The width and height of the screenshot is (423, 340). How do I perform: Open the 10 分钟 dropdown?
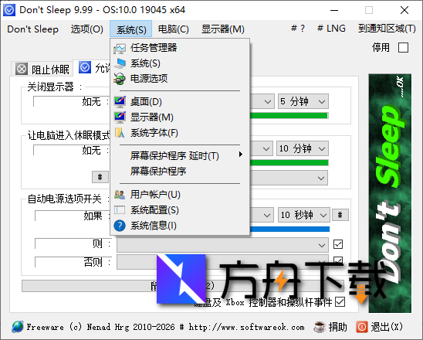point(303,148)
